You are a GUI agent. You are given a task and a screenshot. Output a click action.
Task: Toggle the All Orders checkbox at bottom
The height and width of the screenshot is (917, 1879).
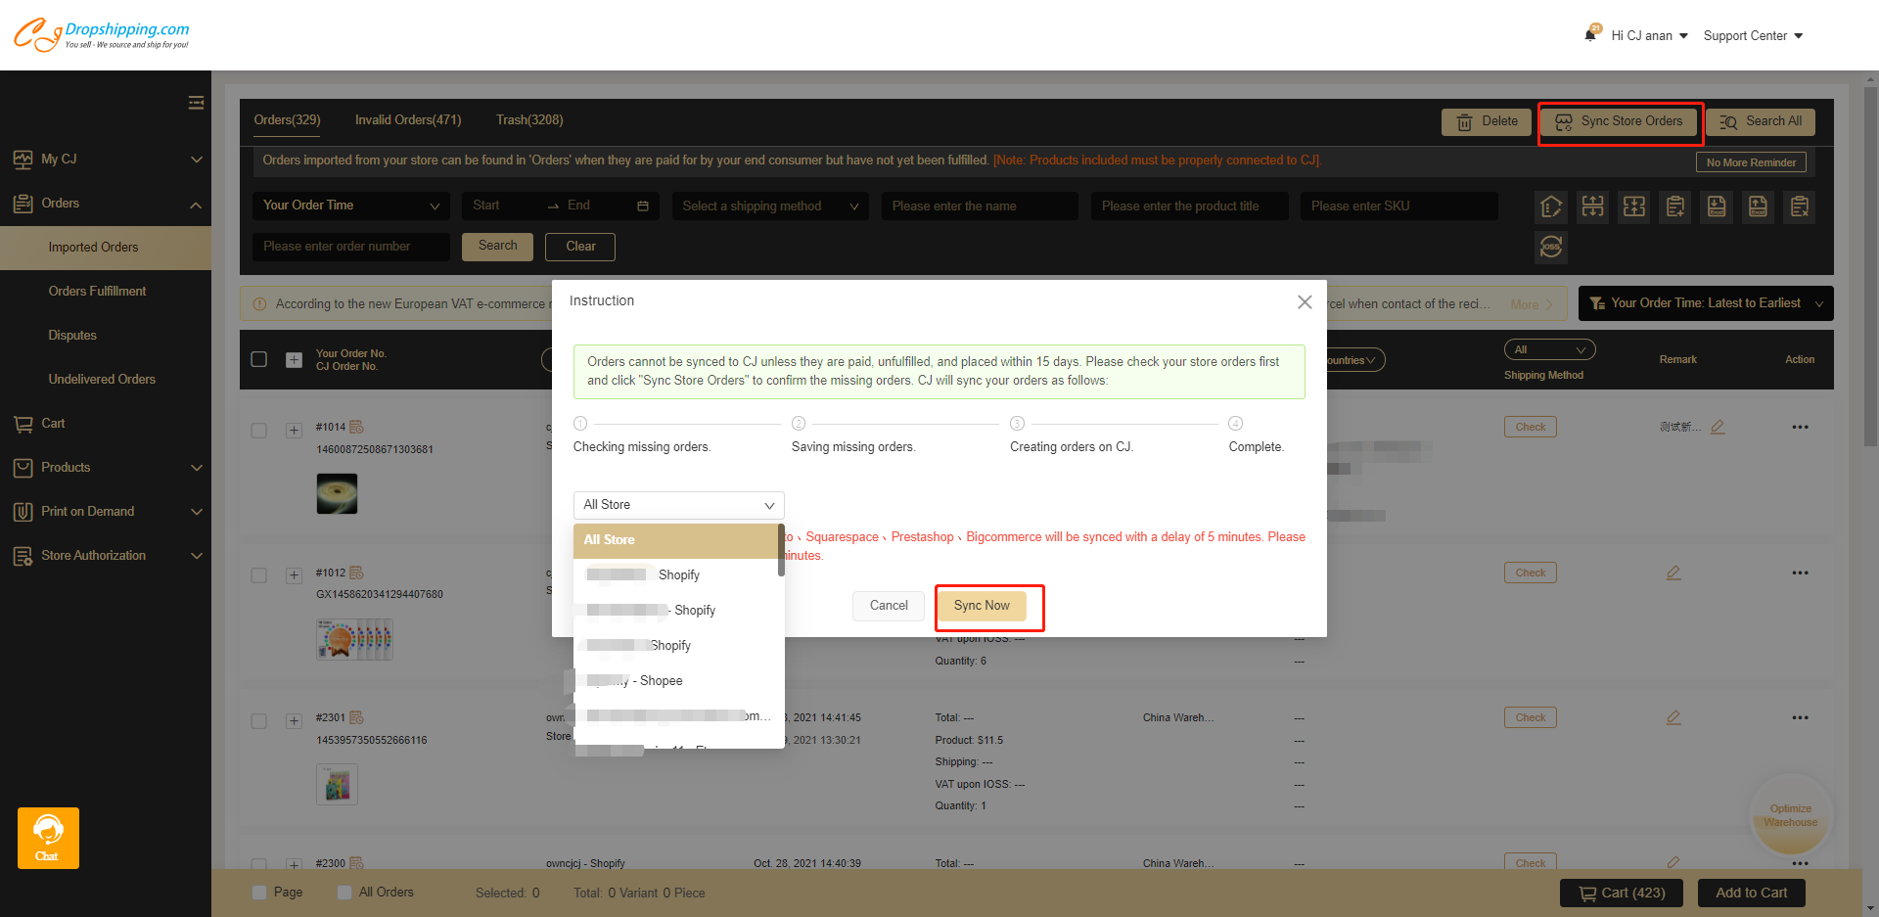pos(344,892)
